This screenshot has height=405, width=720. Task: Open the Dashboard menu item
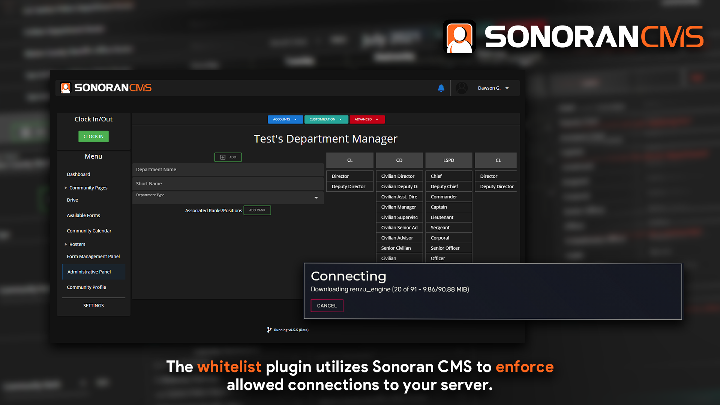tap(78, 174)
